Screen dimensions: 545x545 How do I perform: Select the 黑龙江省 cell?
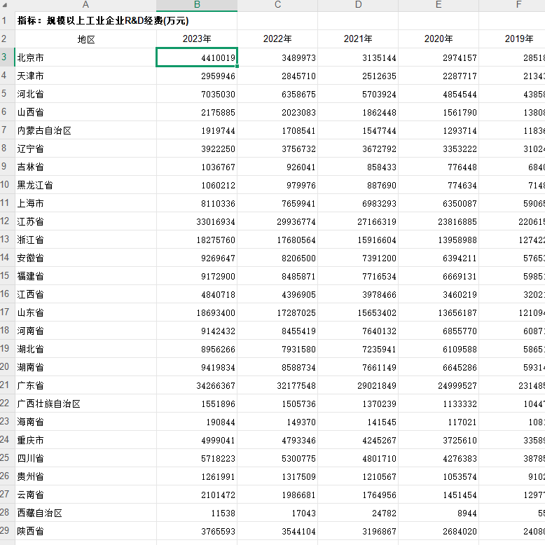[86, 185]
